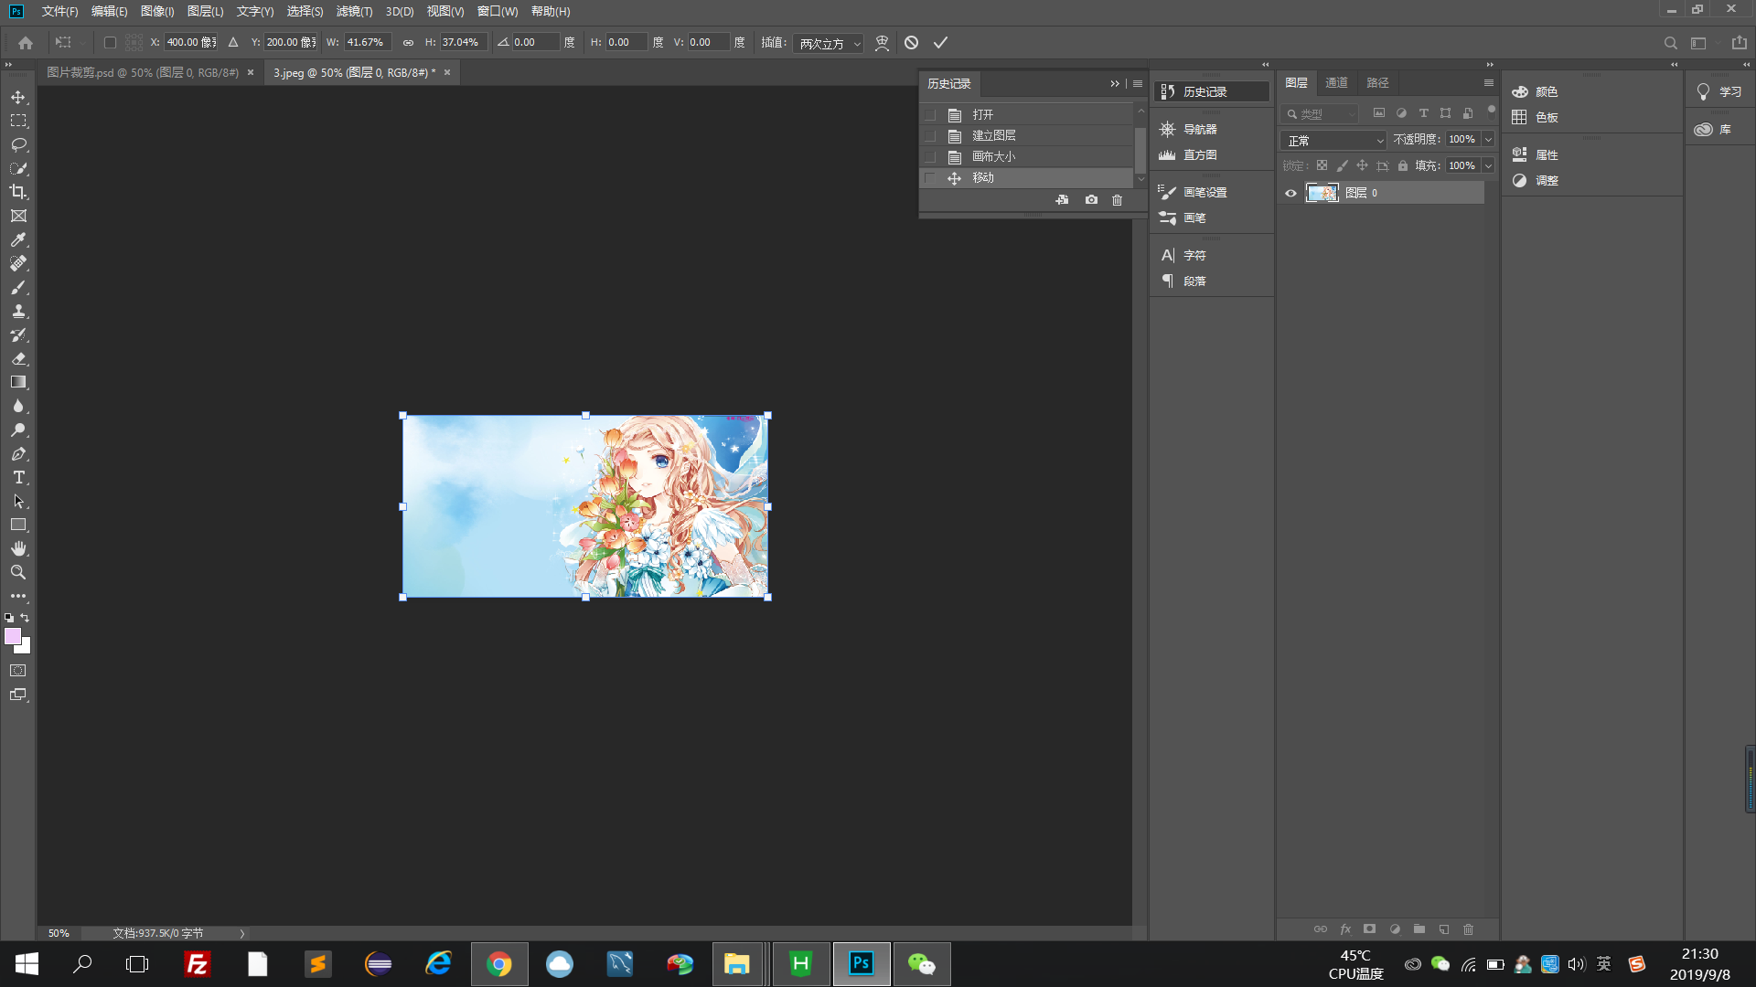This screenshot has height=987, width=1756.
Task: Hide 图层 0 using eye icon
Action: (x=1290, y=193)
